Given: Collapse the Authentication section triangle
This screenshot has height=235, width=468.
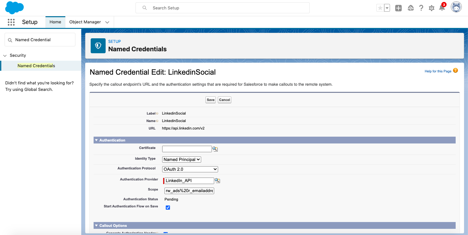Looking at the screenshot, I should [97, 140].
